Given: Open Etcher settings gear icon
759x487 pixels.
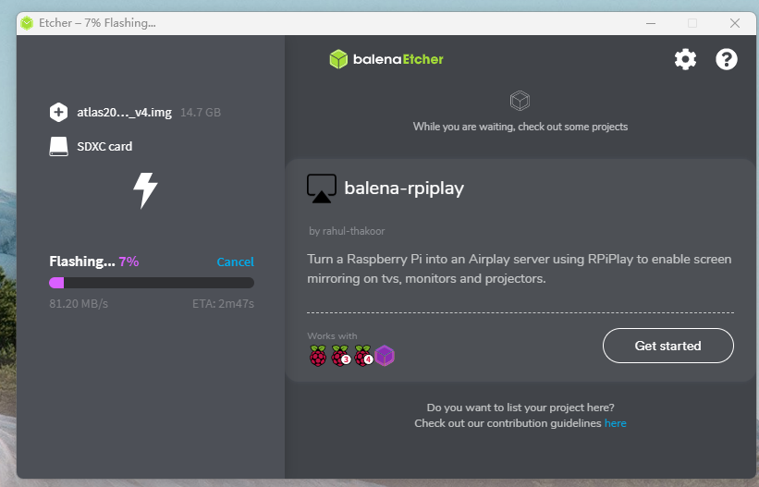Looking at the screenshot, I should 685,59.
